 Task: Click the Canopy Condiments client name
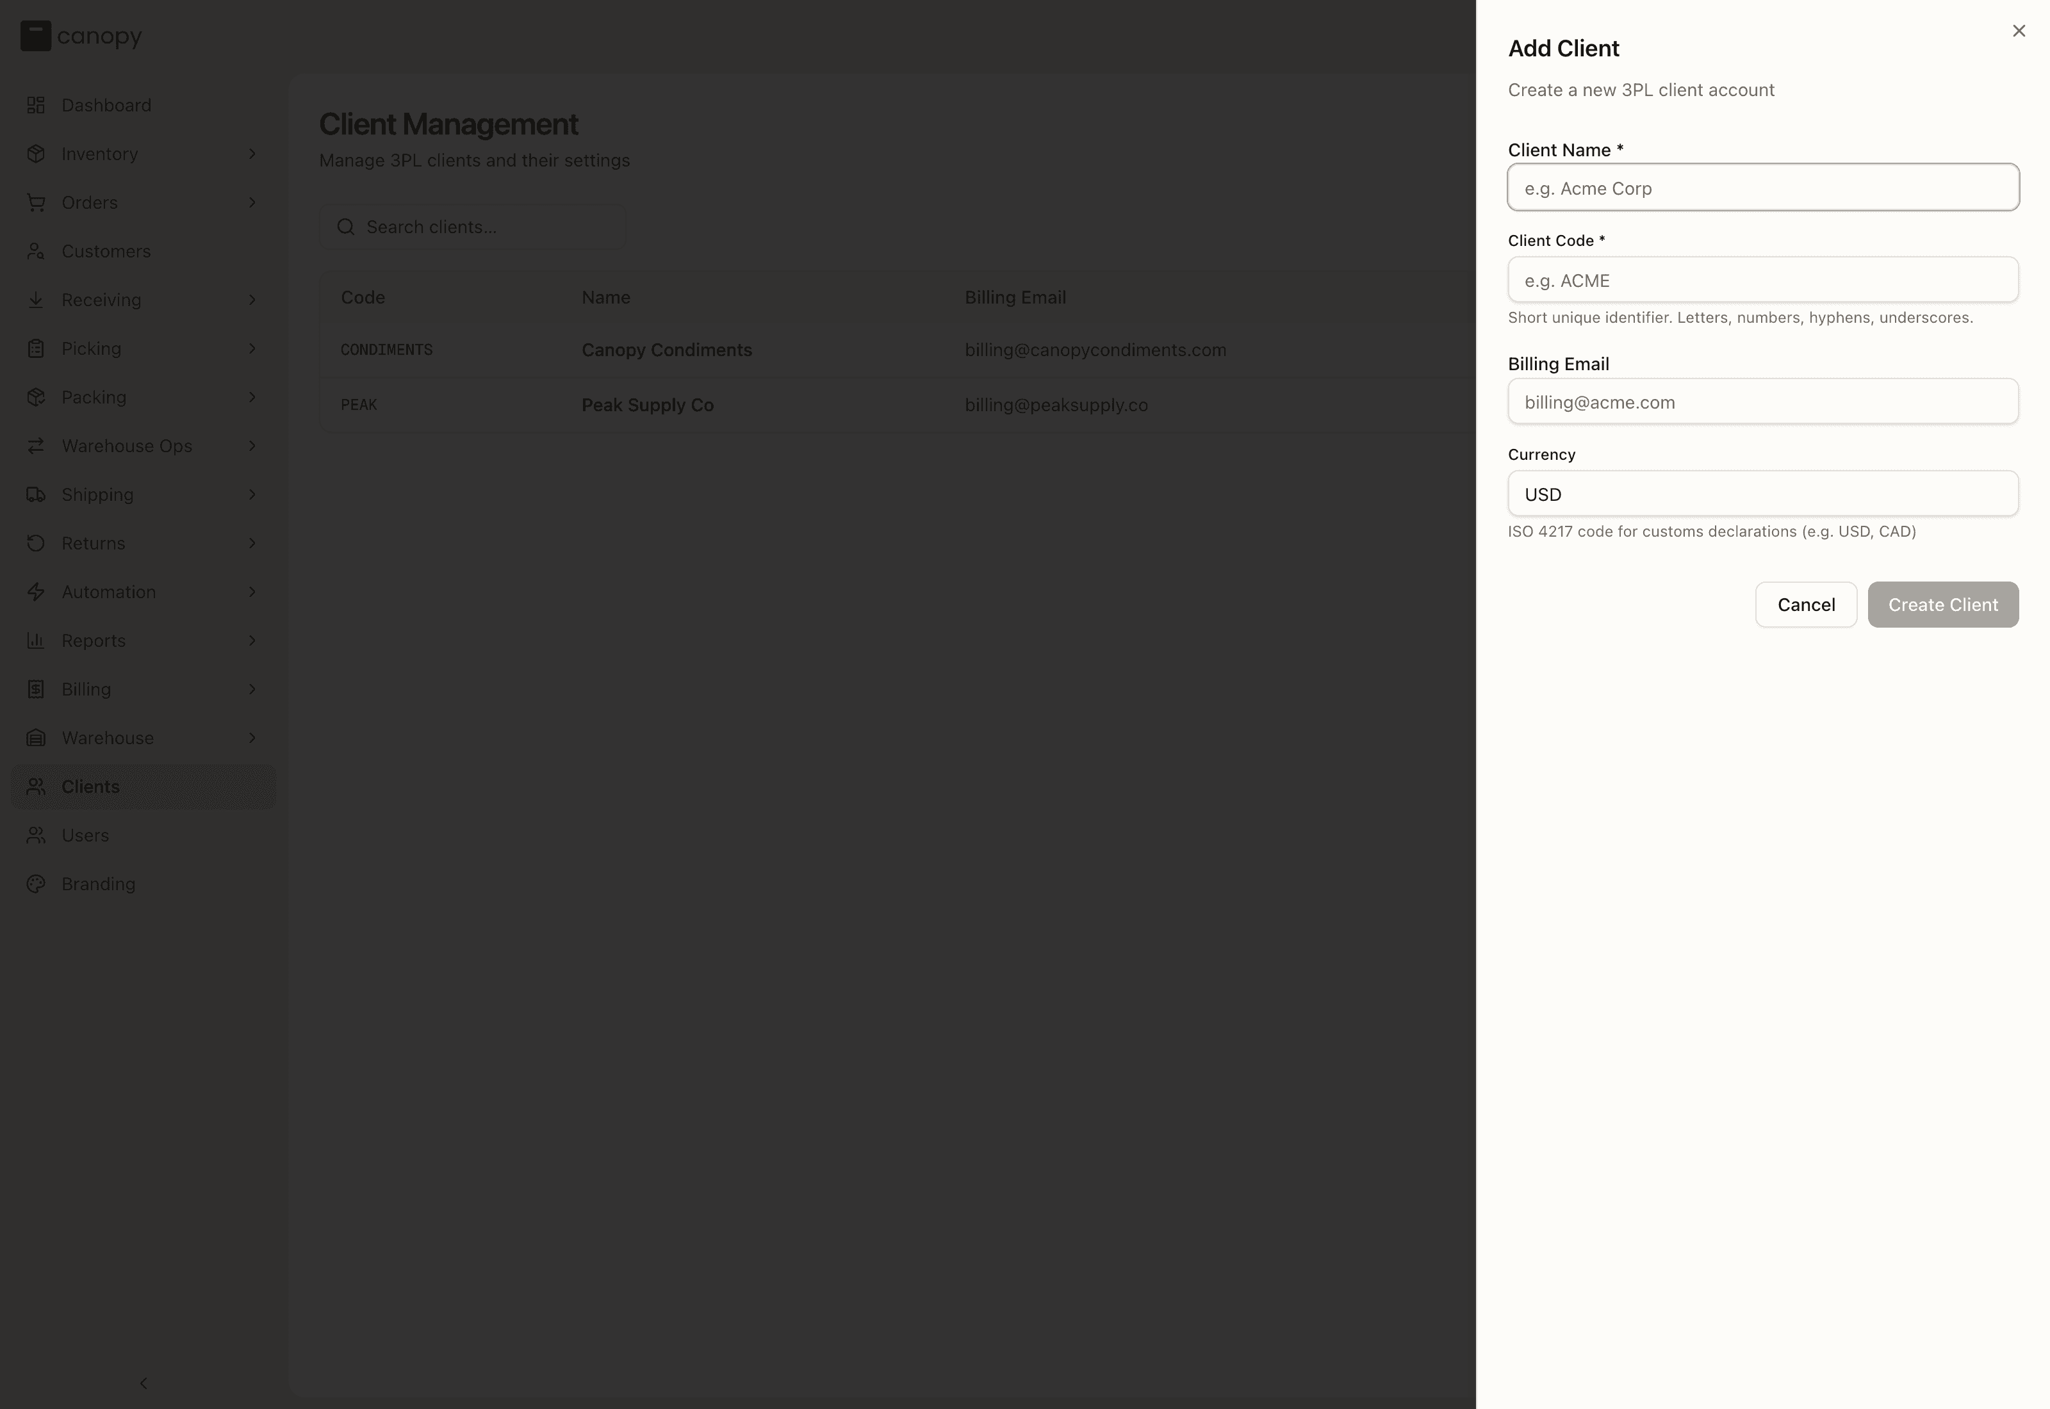pos(666,350)
